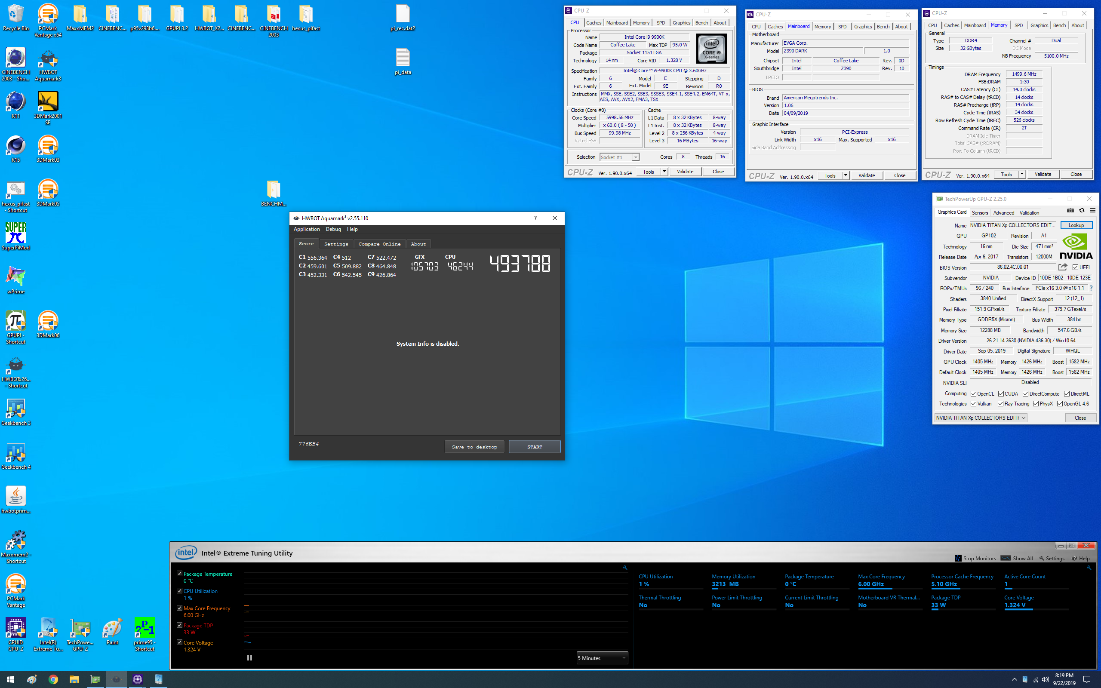Click volume icon in system tray
Viewport: 1101px width, 688px height.
tap(1046, 679)
